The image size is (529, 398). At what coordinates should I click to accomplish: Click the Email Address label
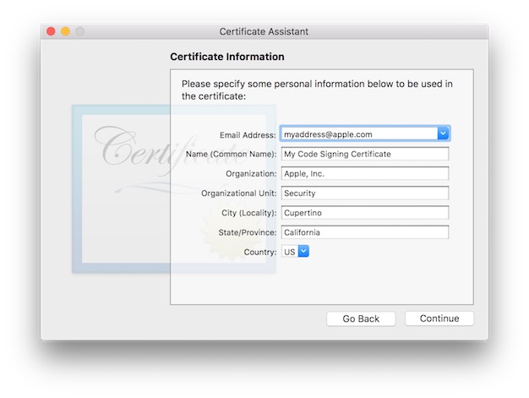tap(247, 134)
